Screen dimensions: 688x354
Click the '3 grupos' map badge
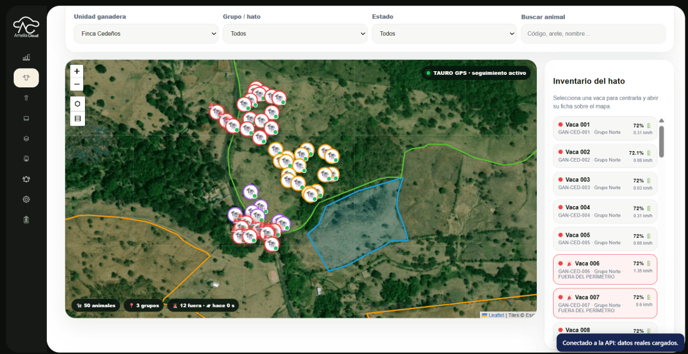pyautogui.click(x=144, y=305)
